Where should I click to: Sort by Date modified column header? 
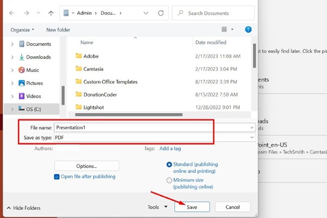pos(211,42)
